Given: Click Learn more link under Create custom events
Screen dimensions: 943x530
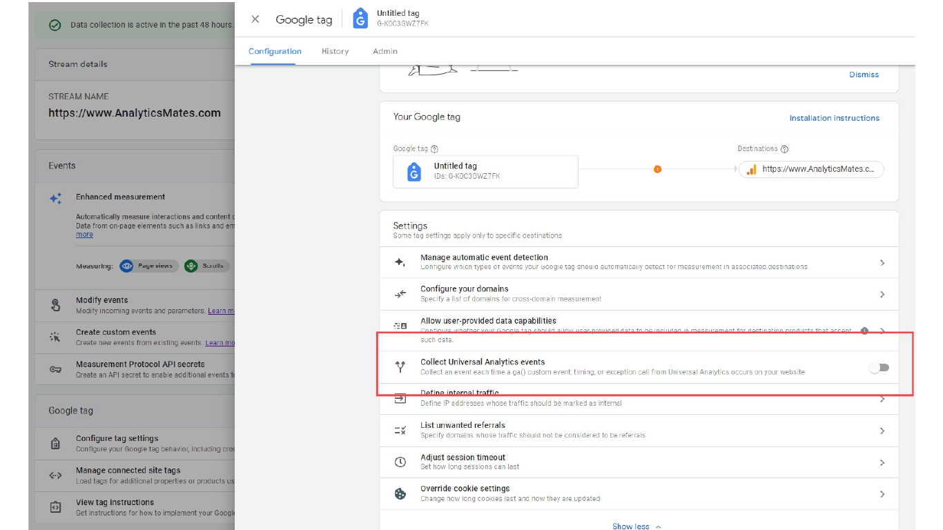Looking at the screenshot, I should click(220, 343).
